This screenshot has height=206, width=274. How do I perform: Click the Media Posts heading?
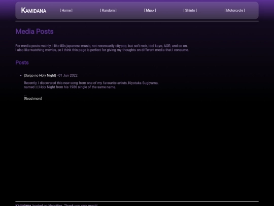click(35, 32)
